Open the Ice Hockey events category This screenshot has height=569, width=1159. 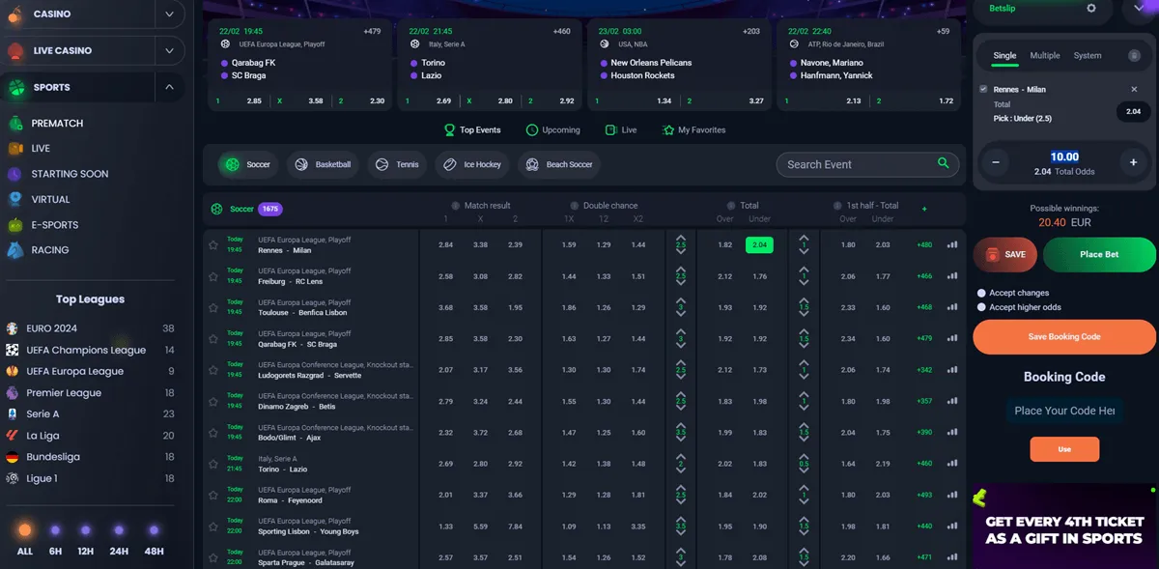[471, 164]
